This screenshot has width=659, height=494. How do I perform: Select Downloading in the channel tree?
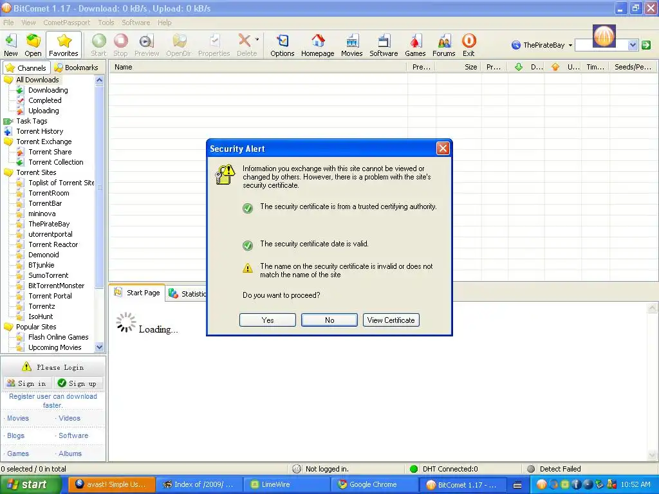coord(48,90)
